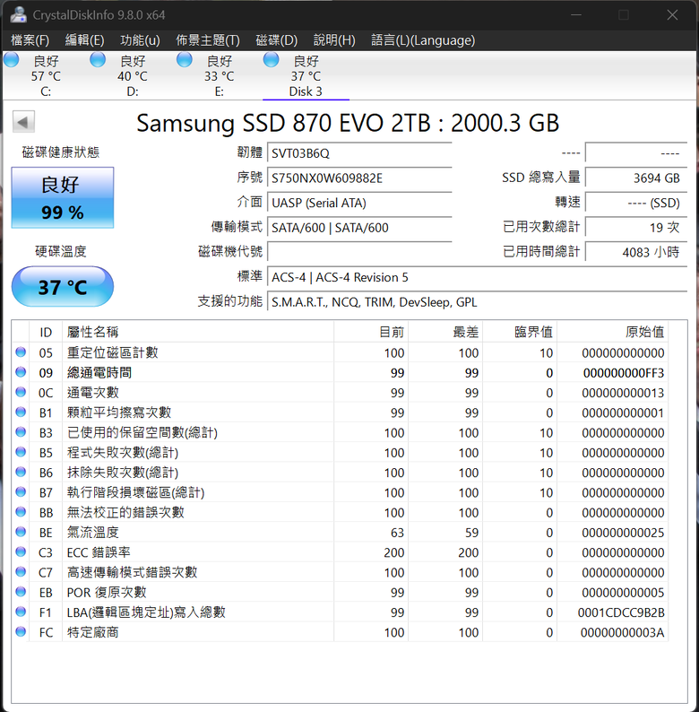Select the ECC 錯誤率 attribute row

coord(340,552)
